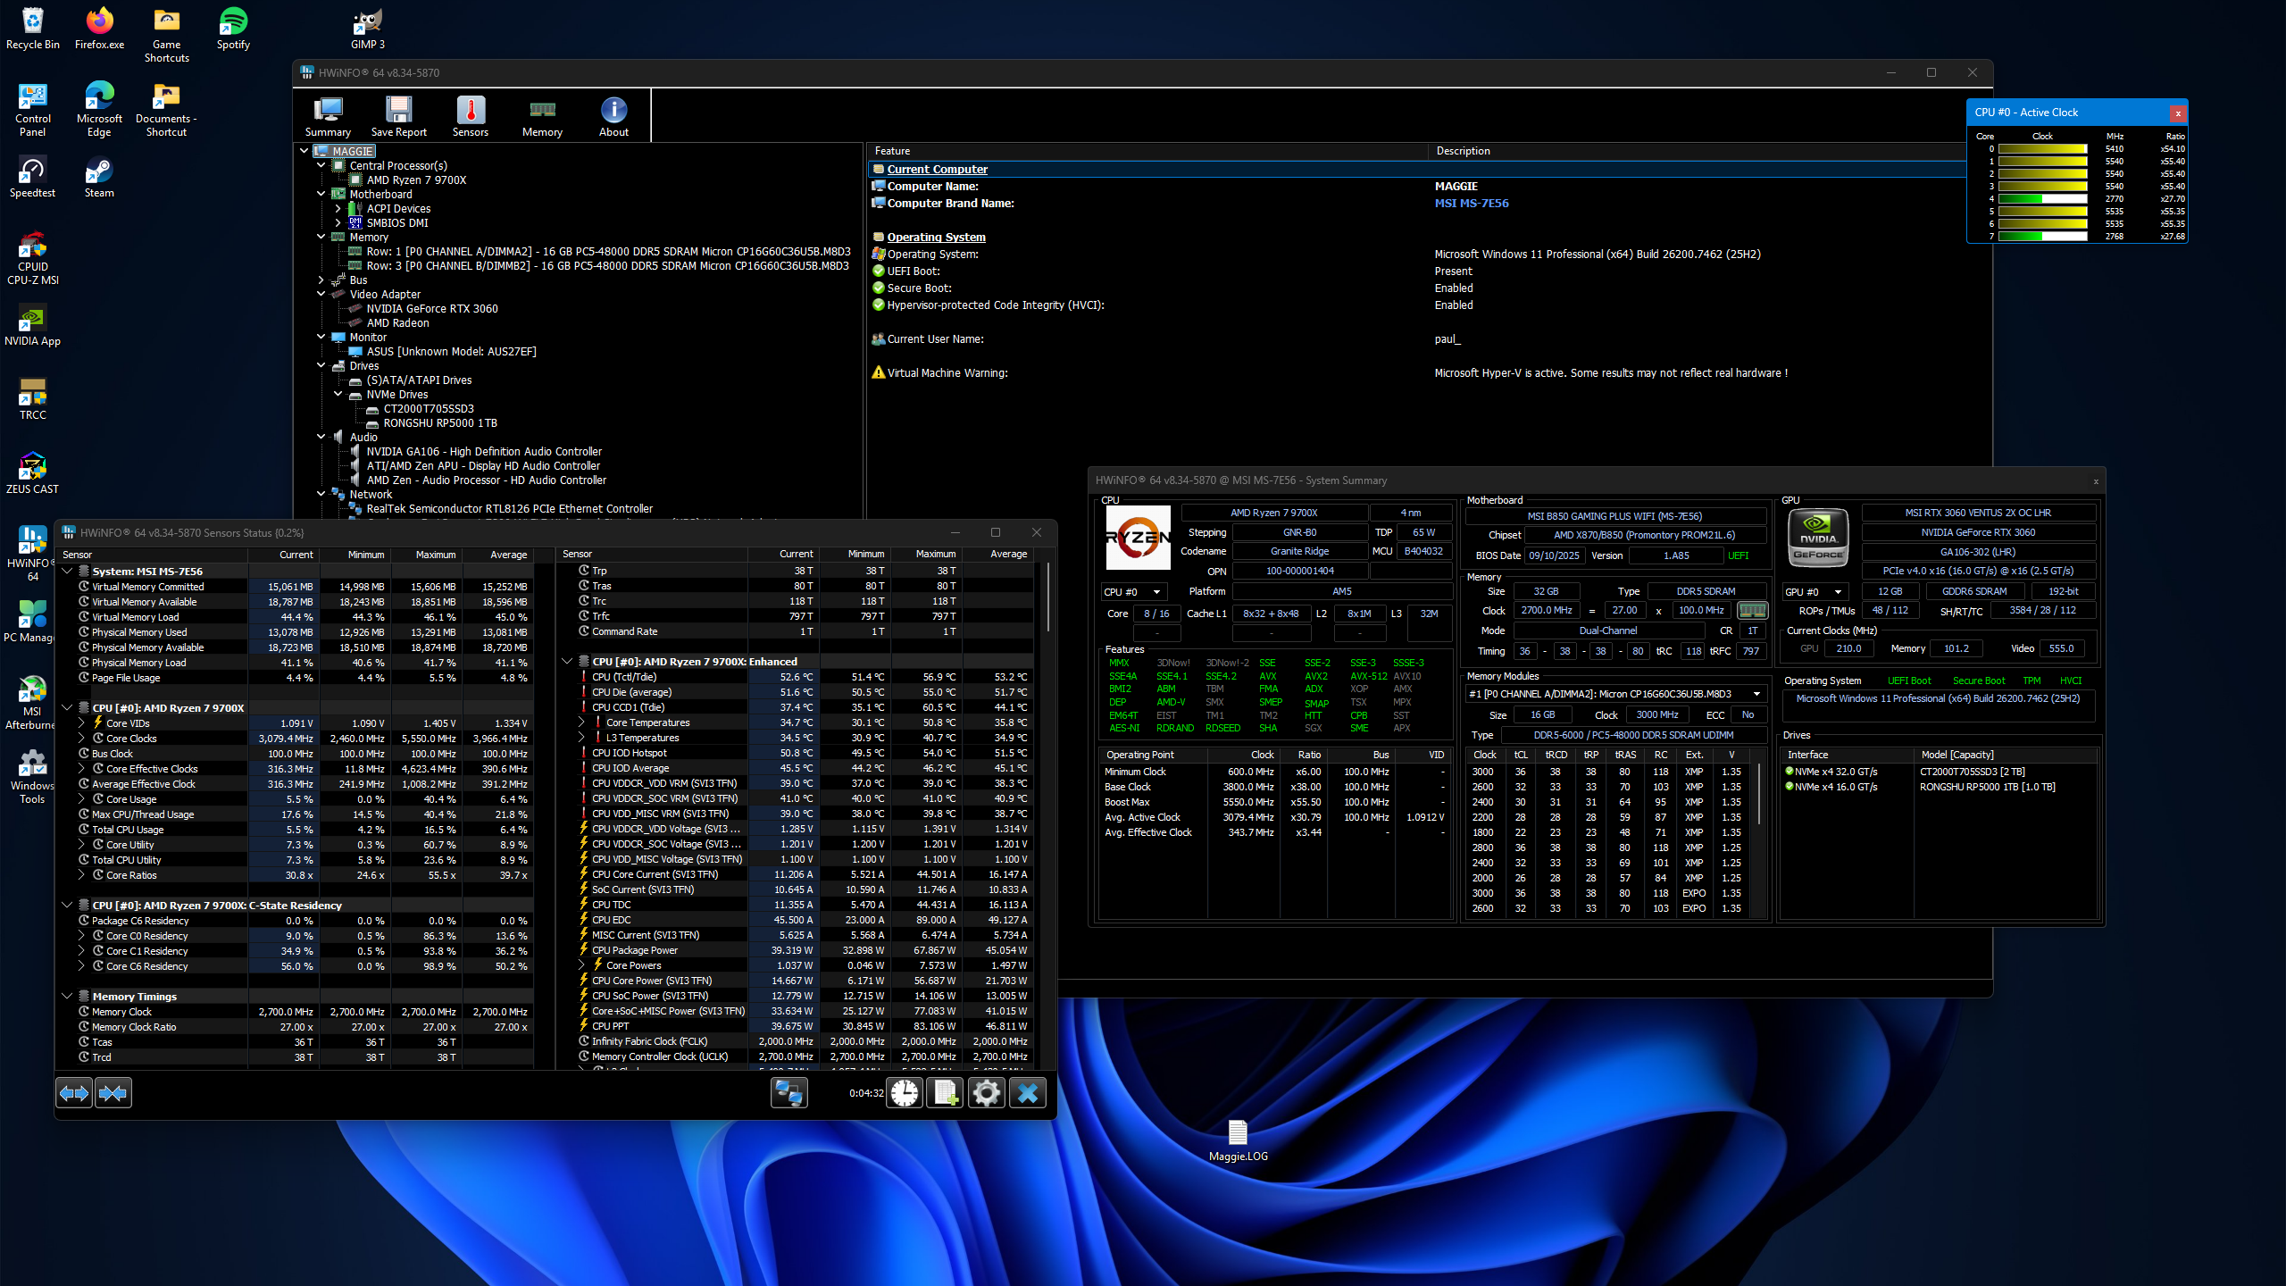This screenshot has height=1286, width=2286.
Task: Select AMD Ryzen 7 9700X tree item
Action: (x=416, y=180)
